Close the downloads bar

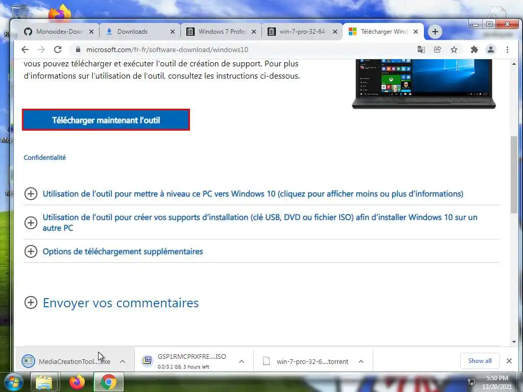point(509,361)
